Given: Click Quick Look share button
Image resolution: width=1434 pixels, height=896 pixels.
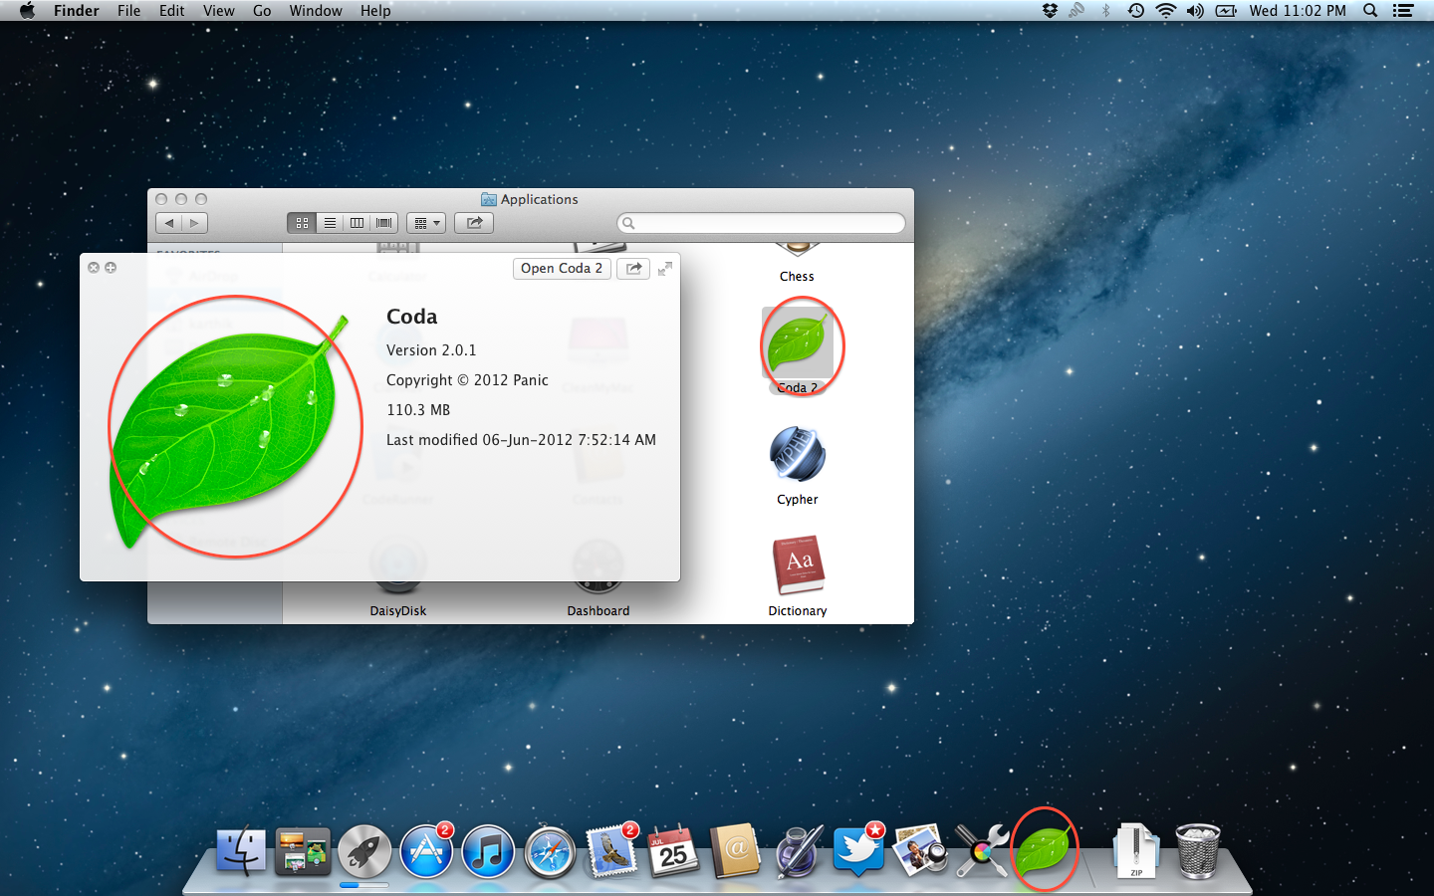Looking at the screenshot, I should pos(633,268).
